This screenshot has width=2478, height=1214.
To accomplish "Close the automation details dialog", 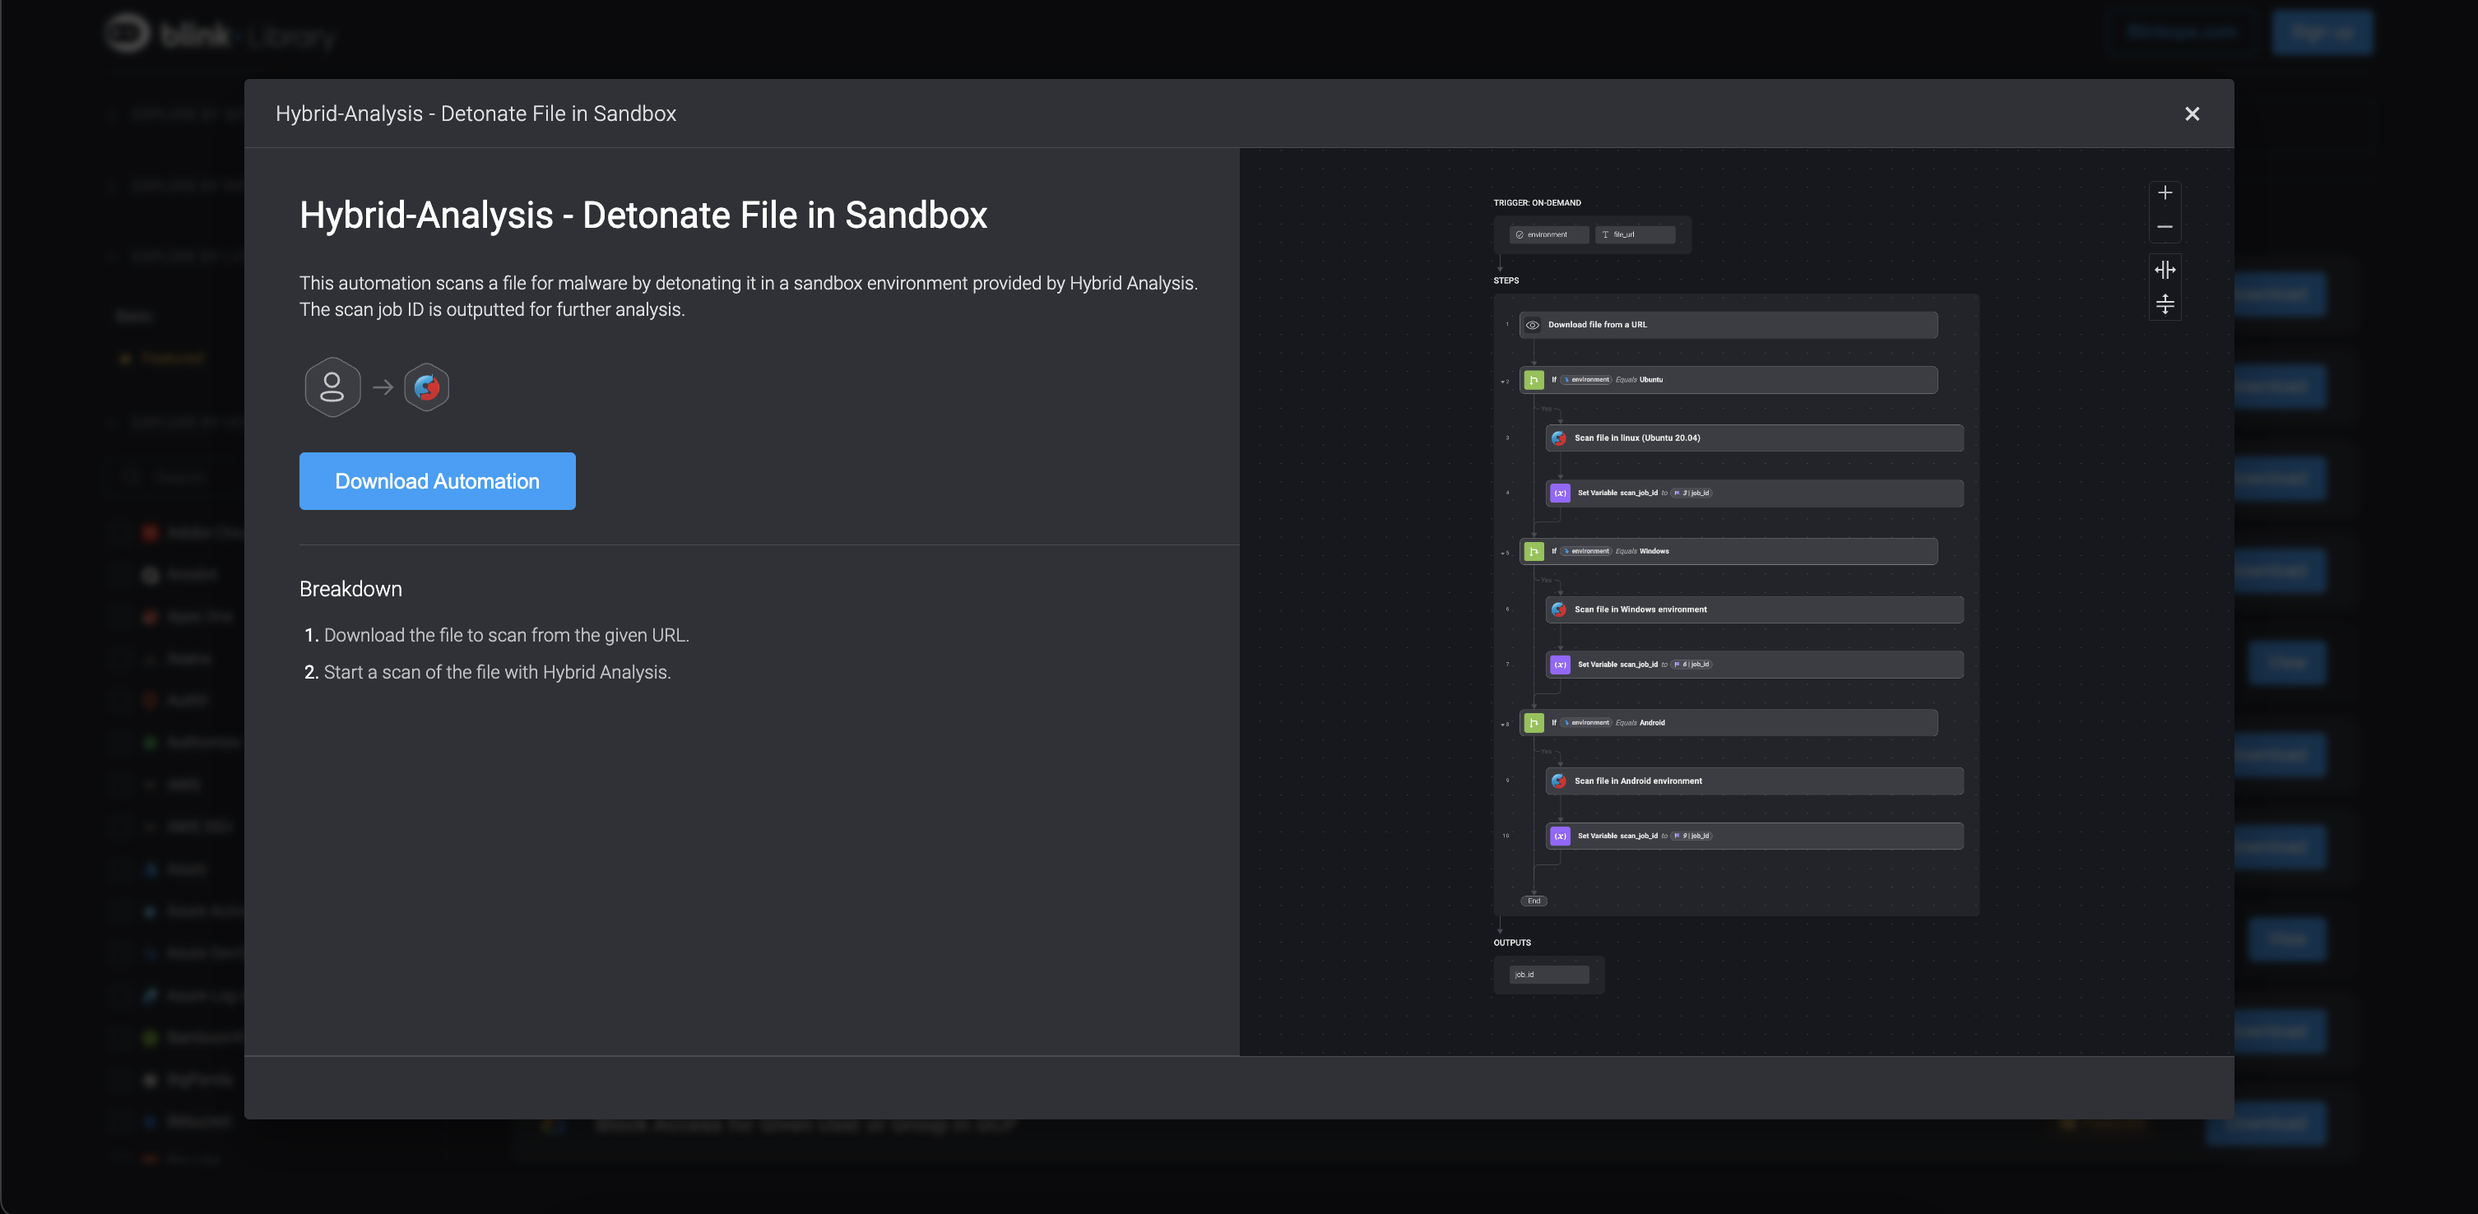I will (2192, 114).
